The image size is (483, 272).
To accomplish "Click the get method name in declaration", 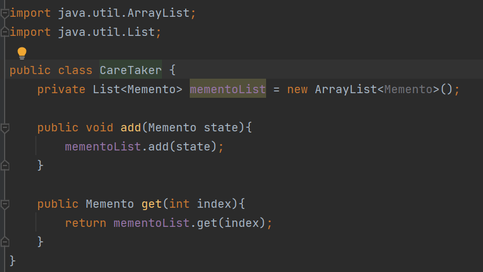I will click(152, 204).
